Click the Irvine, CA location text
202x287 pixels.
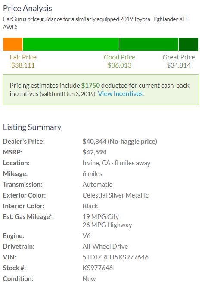coord(96,163)
